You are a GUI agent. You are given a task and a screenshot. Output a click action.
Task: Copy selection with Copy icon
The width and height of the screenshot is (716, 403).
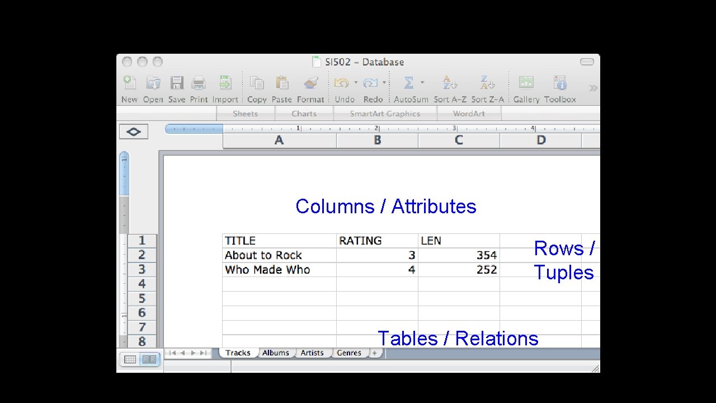pos(257,83)
